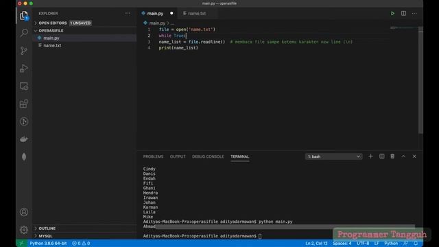439x247 pixels.
Task: Open notifications bell in the status bar
Action: click(x=416, y=244)
